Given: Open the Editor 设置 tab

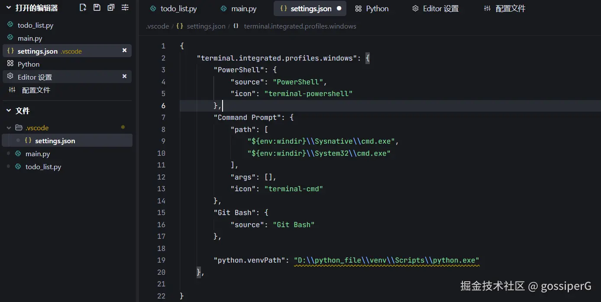Looking at the screenshot, I should [435, 9].
